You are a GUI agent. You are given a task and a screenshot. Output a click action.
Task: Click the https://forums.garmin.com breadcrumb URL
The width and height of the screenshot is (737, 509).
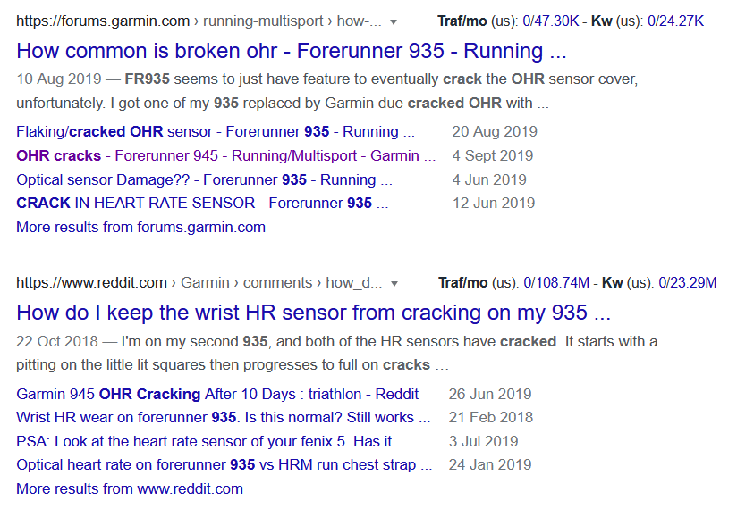click(x=103, y=21)
